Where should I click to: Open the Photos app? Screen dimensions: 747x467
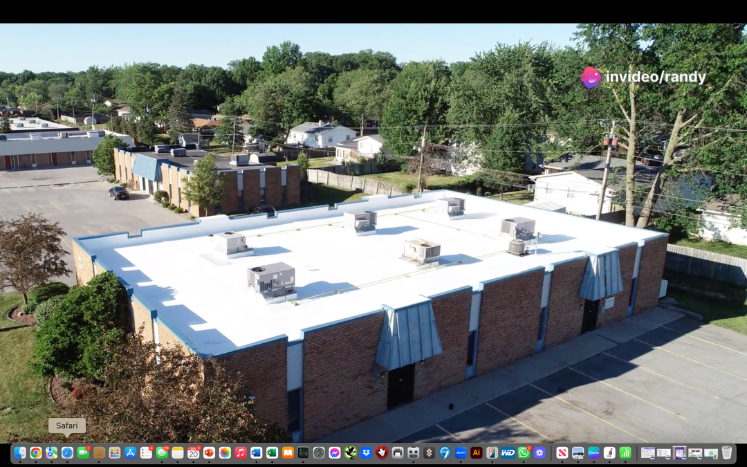(x=224, y=452)
